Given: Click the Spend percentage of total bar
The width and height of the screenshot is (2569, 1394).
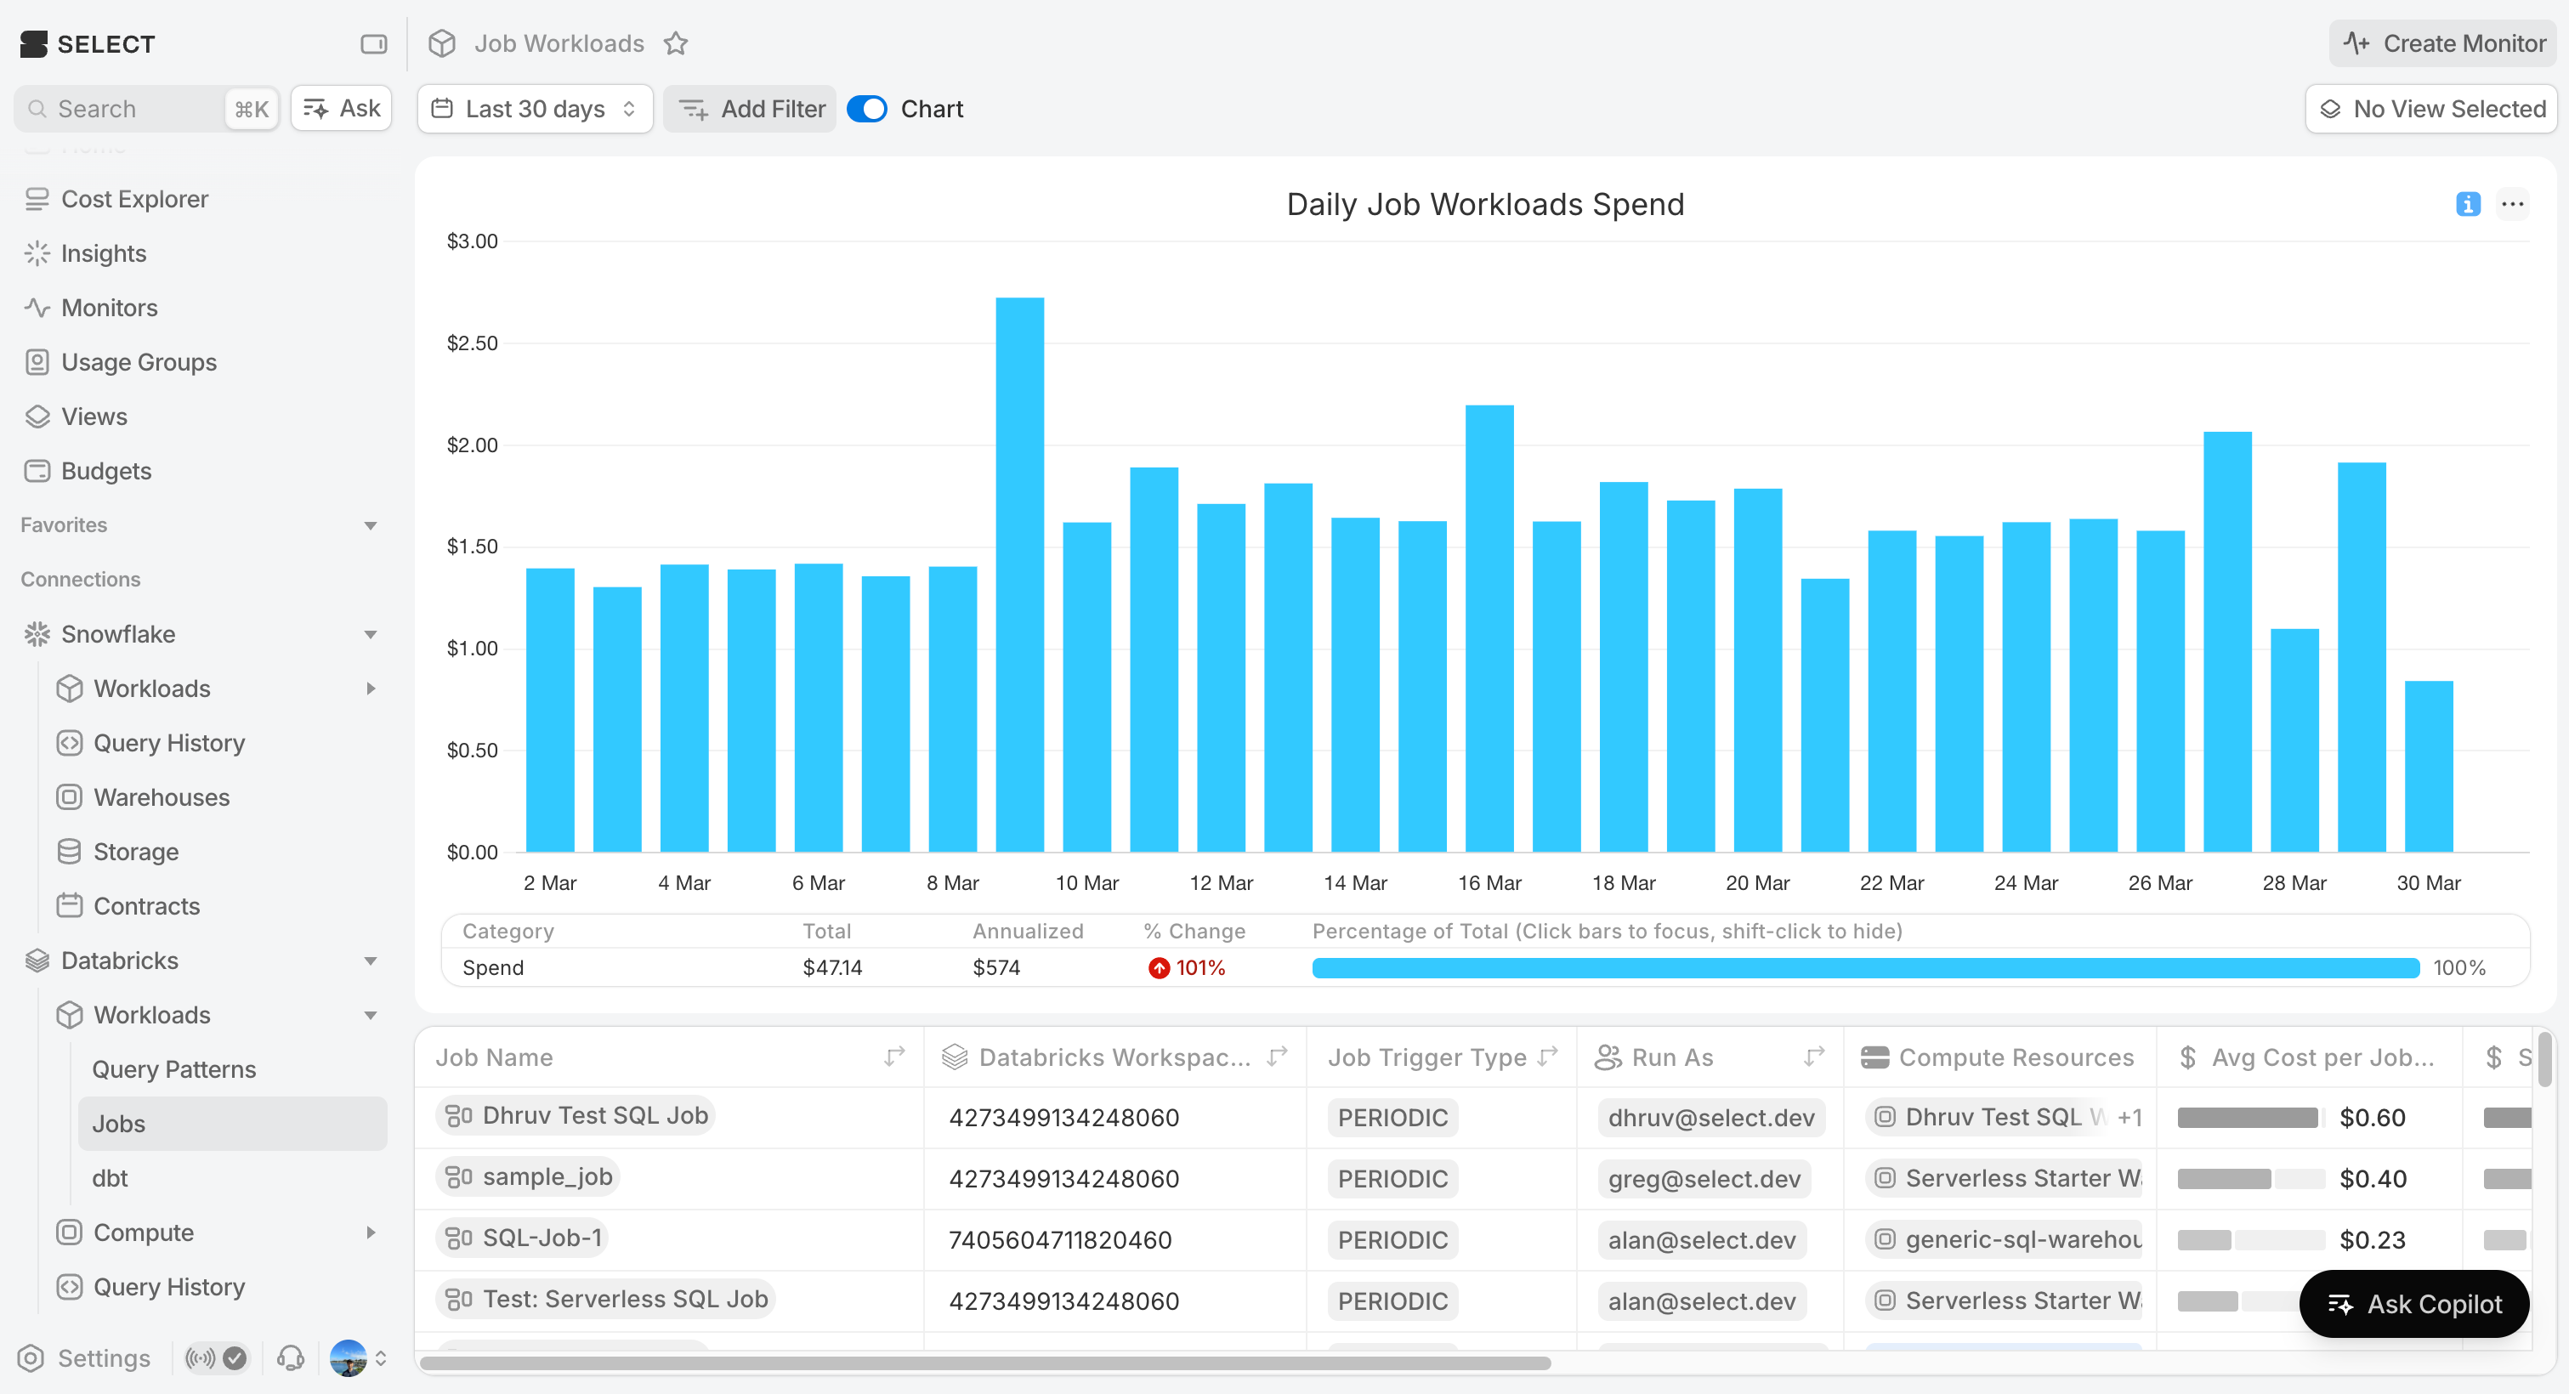Looking at the screenshot, I should tap(1865, 967).
